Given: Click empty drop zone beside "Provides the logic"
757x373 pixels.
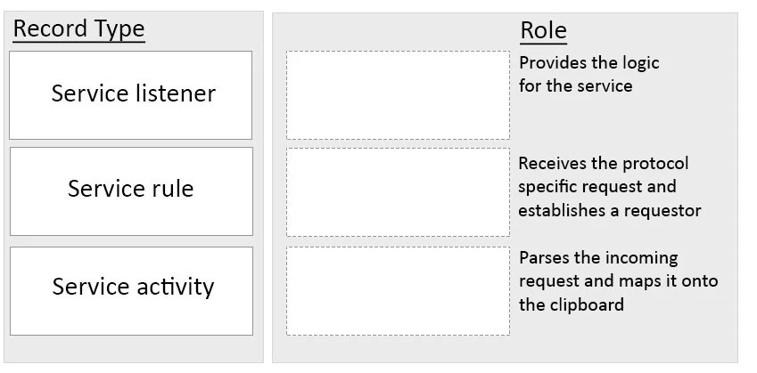Looking at the screenshot, I should click(398, 95).
